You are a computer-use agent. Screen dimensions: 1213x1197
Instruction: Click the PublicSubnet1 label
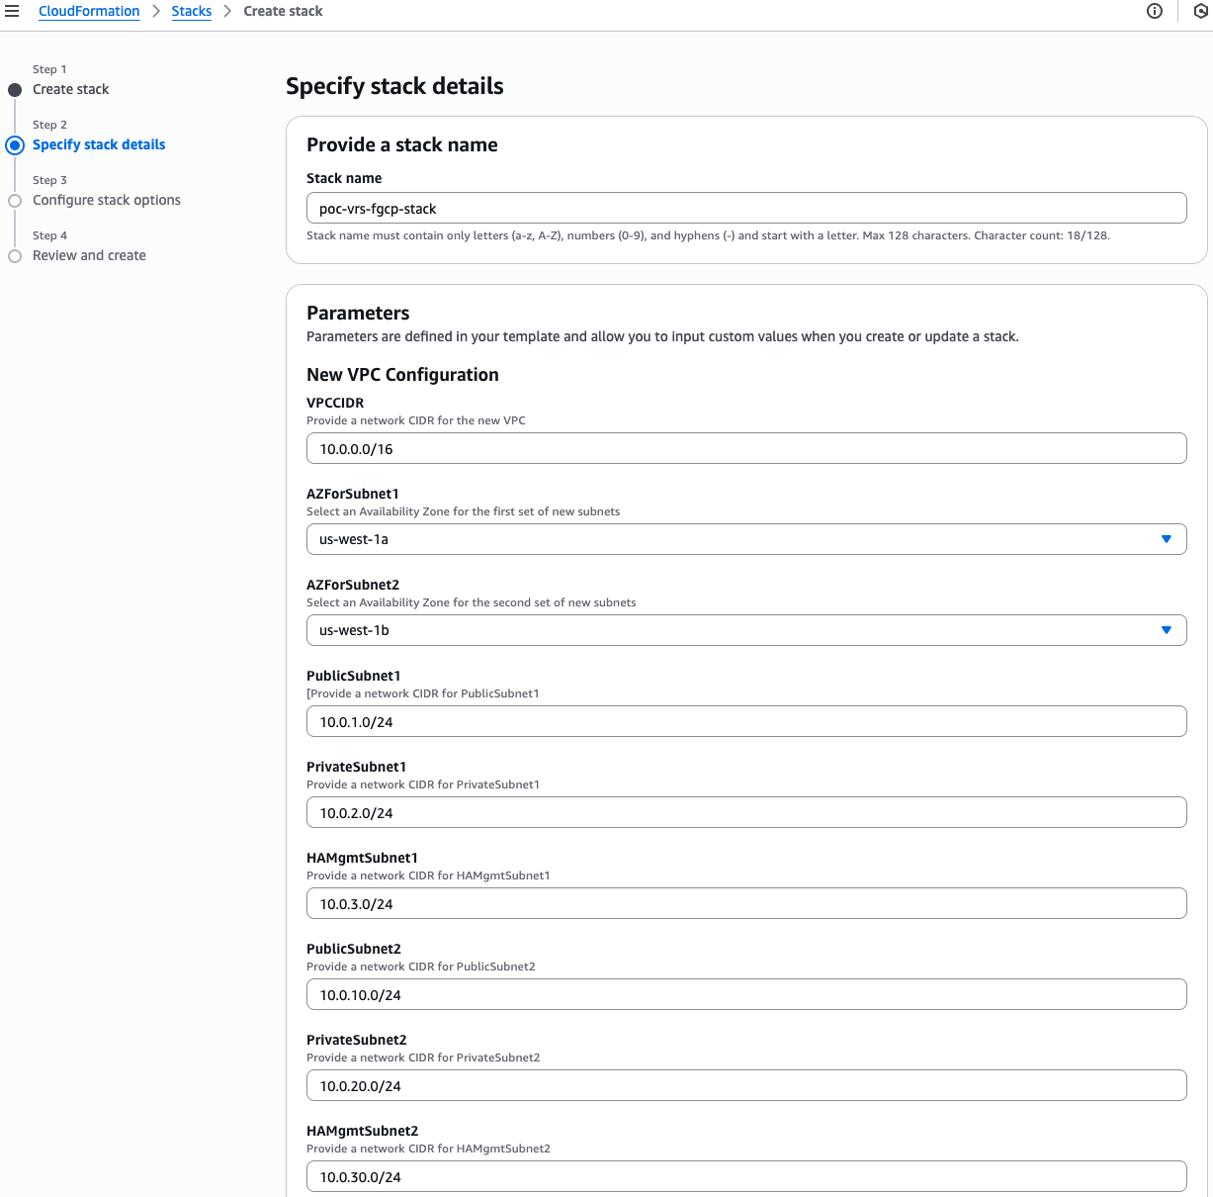pos(354,676)
